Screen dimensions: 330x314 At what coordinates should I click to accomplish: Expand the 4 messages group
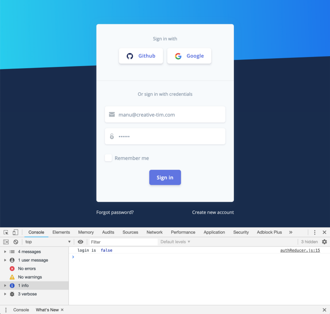(x=5, y=252)
